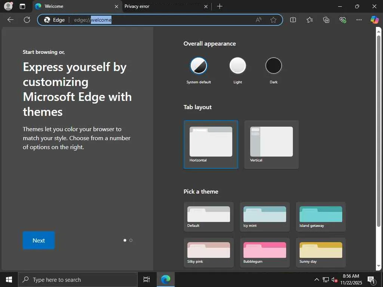This screenshot has width=383, height=287.
Task: Click the taskbar search box
Action: (78, 280)
